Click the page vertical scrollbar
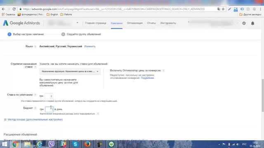264x148 pixels. 263,95
